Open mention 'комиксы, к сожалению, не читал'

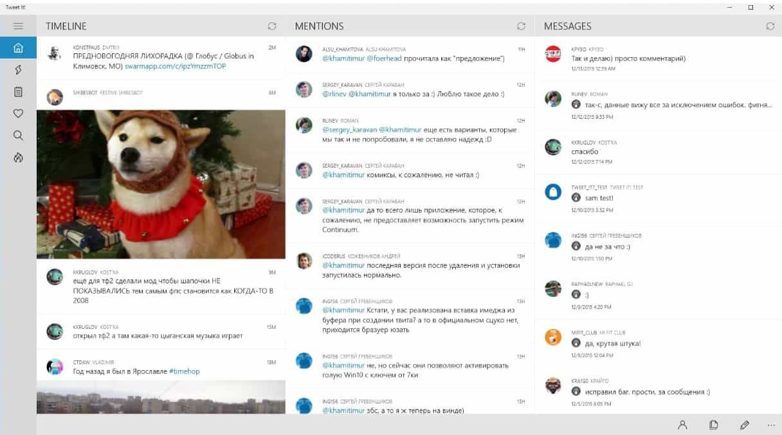[x=410, y=170]
